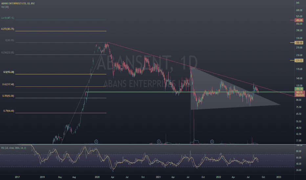The width and height of the screenshot is (306, 180).
Task: Click the dividend marker near 2020
Action: 96,142
